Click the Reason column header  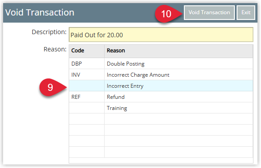[179, 51]
